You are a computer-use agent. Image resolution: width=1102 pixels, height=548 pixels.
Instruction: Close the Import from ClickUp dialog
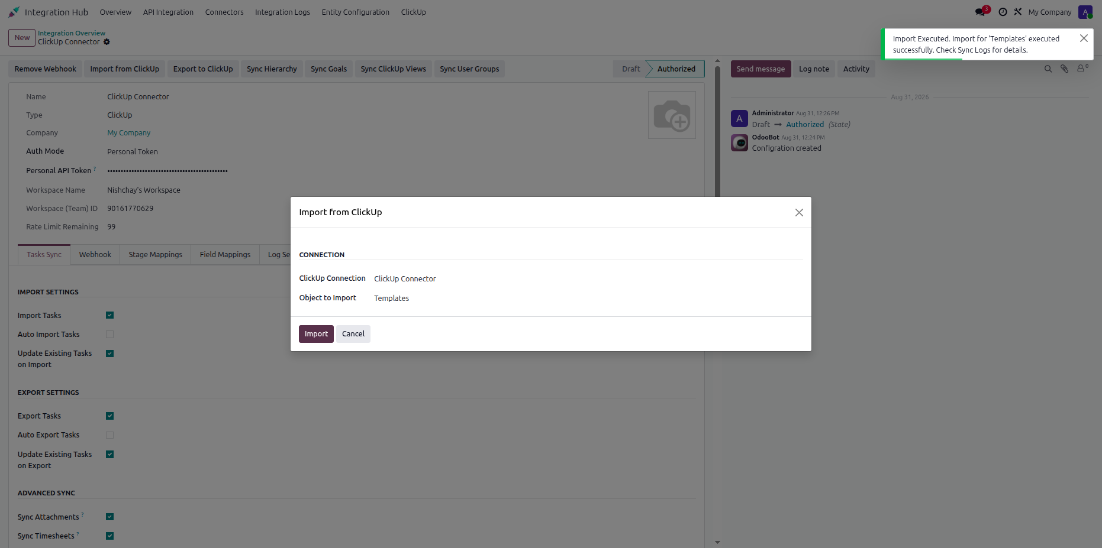click(799, 212)
